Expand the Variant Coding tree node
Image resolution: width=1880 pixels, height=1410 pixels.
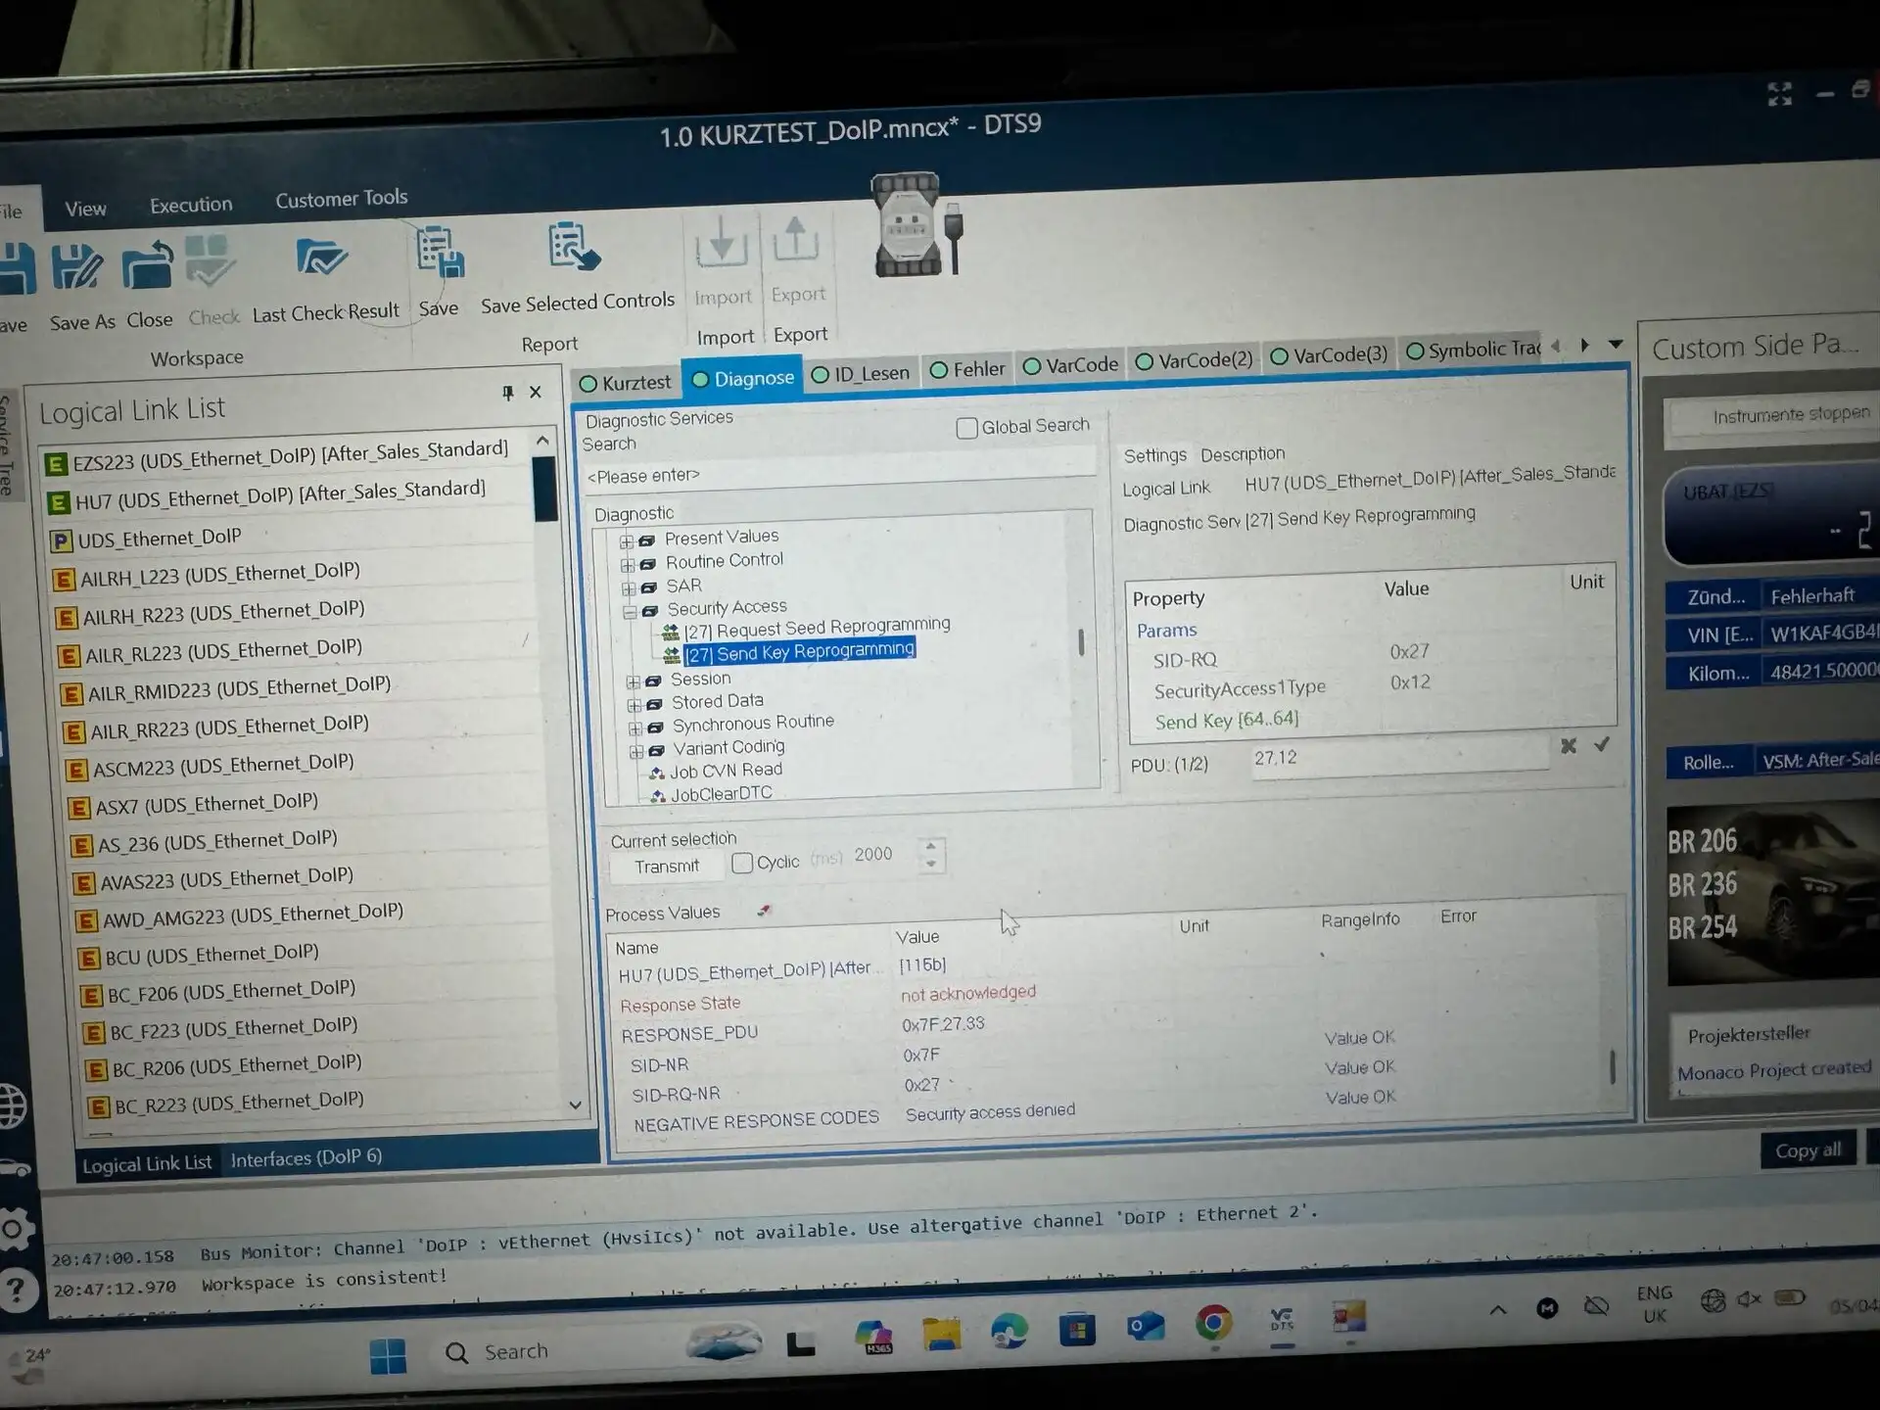tap(635, 751)
